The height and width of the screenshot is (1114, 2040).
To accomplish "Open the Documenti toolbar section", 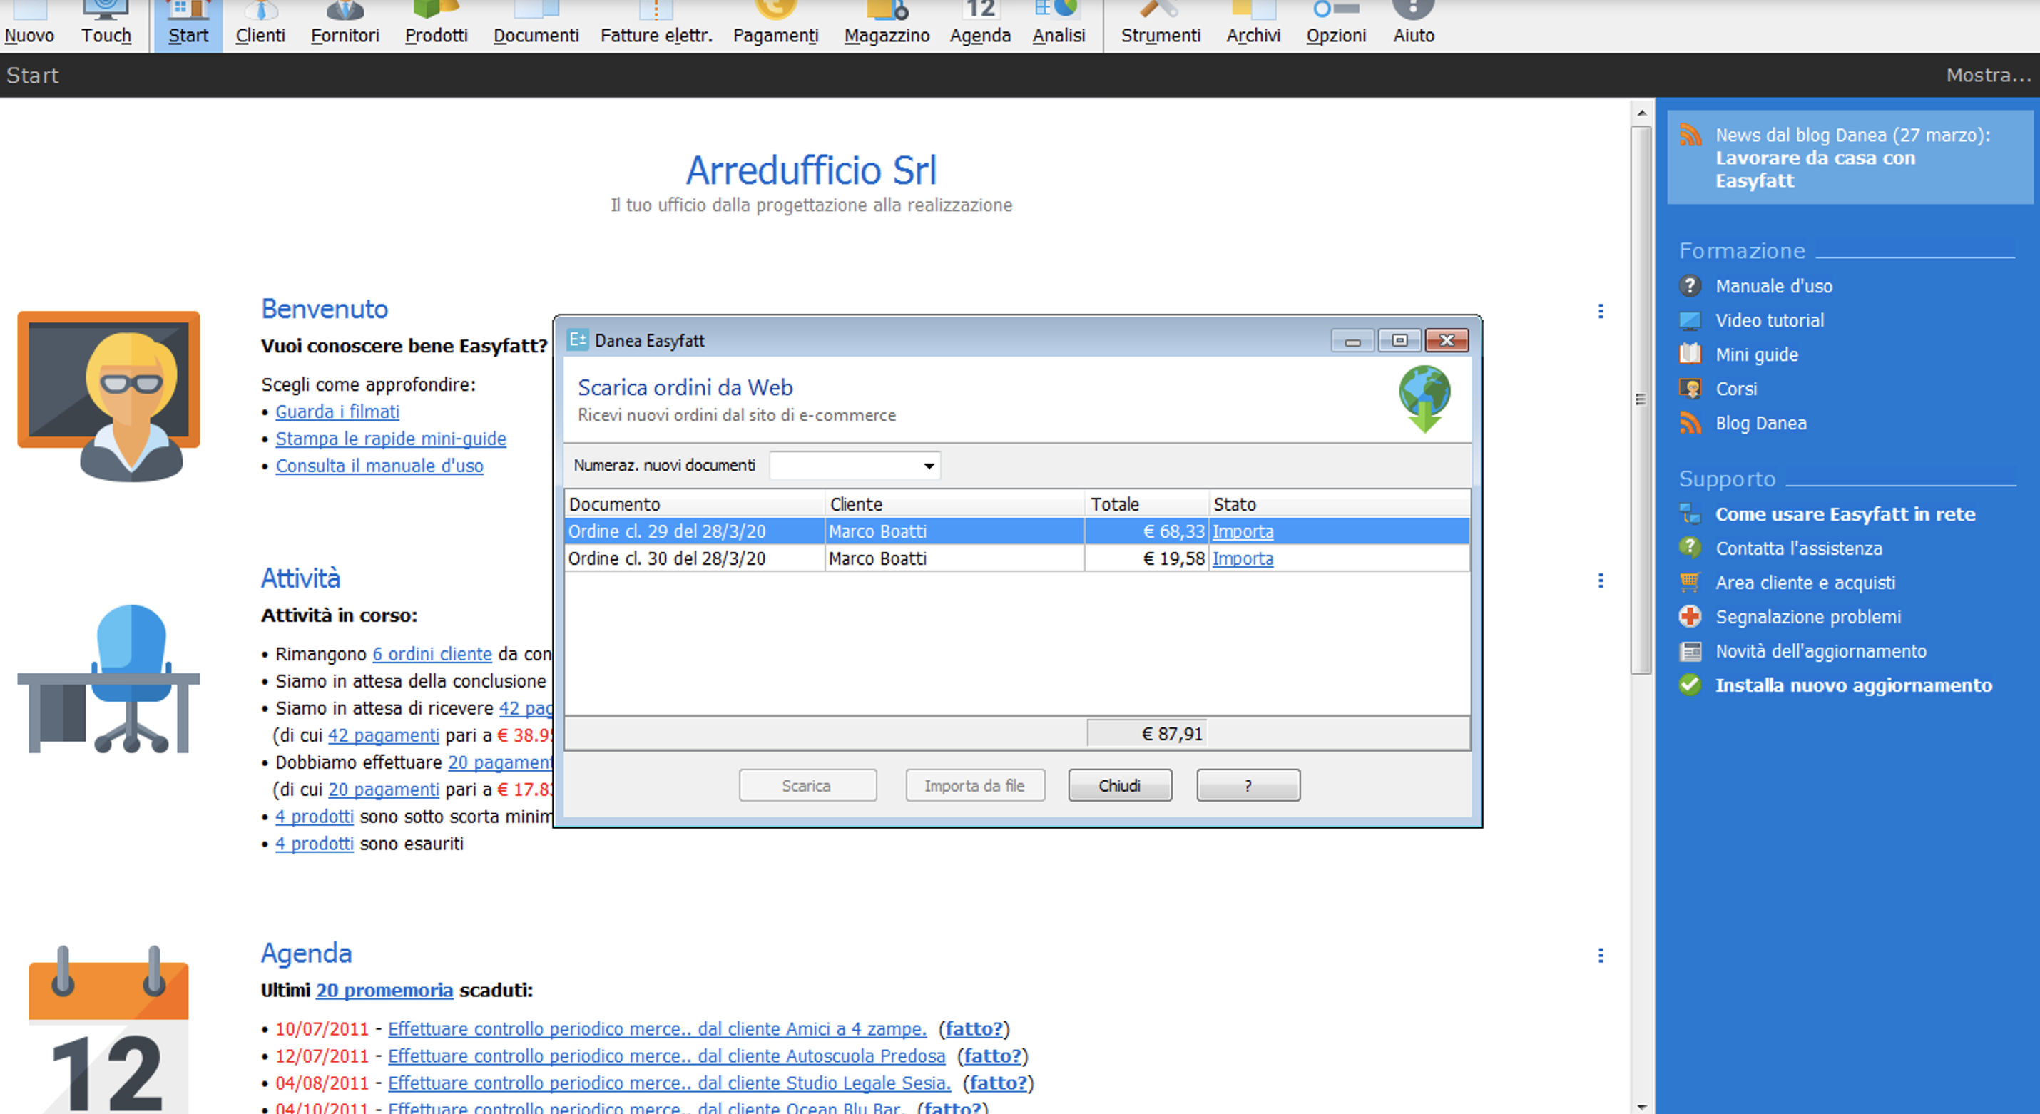I will [536, 26].
